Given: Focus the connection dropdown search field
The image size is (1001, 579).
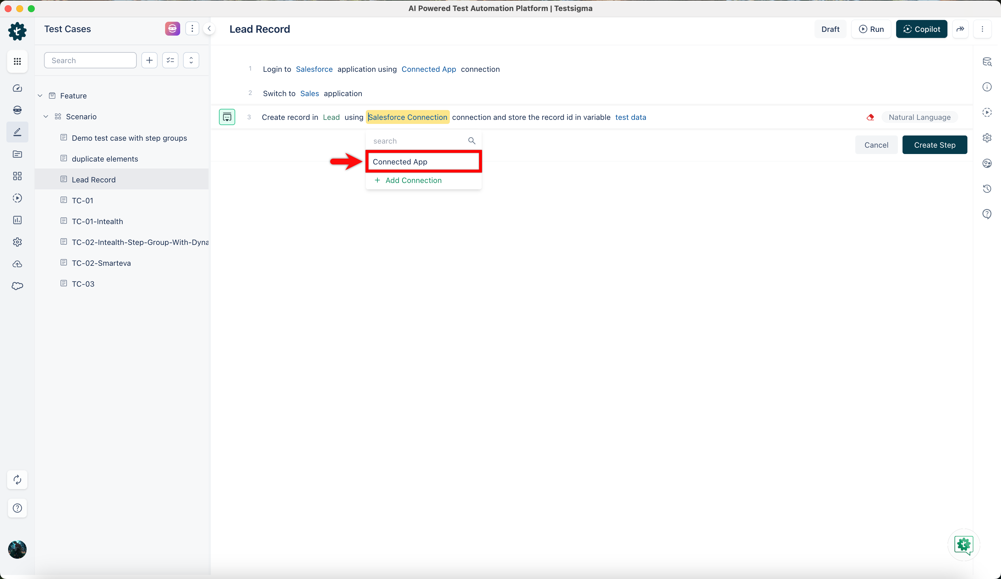Looking at the screenshot, I should click(419, 141).
